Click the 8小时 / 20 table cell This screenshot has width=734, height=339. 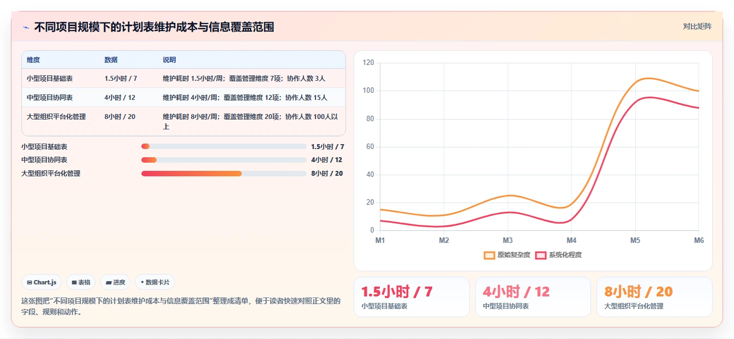pos(120,117)
